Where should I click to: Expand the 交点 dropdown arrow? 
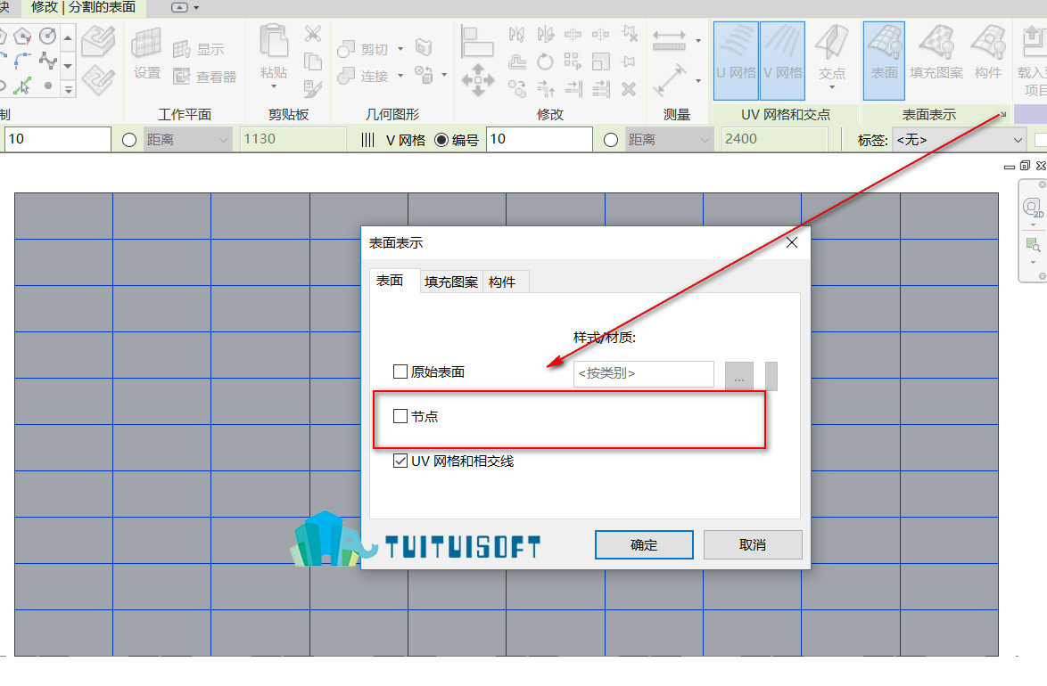(x=832, y=87)
